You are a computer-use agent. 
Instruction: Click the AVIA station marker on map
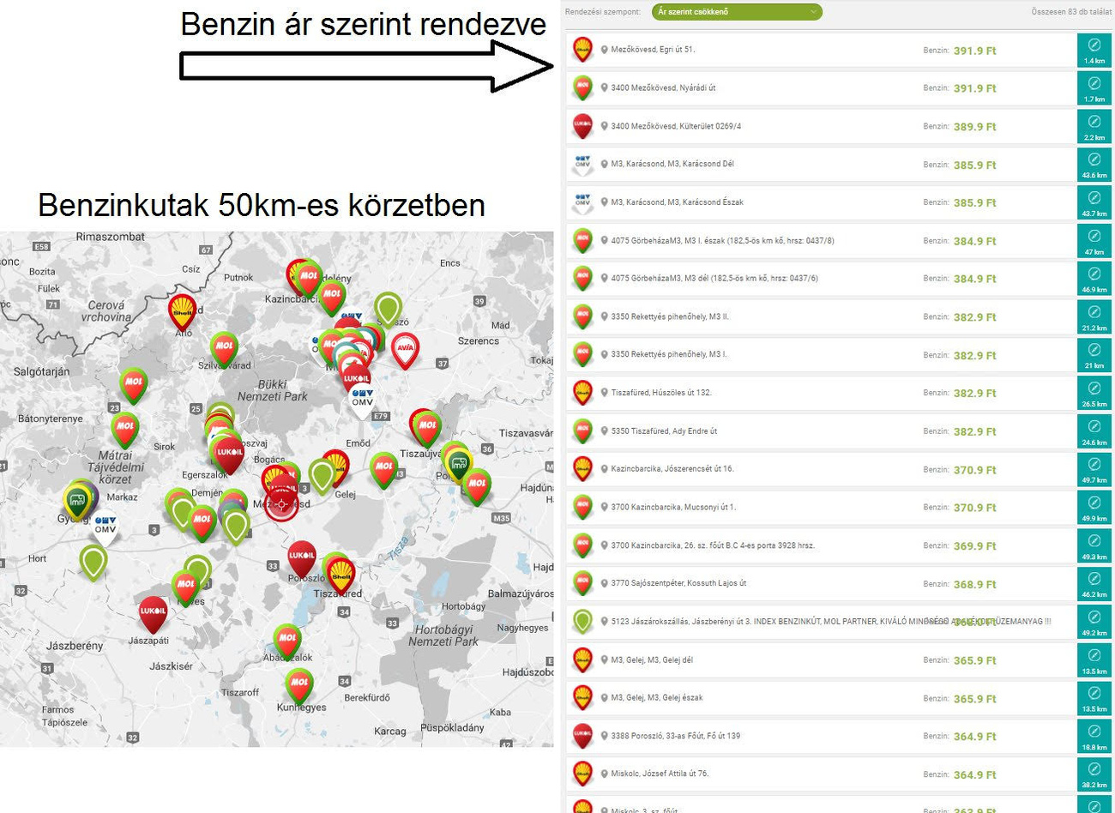405,348
